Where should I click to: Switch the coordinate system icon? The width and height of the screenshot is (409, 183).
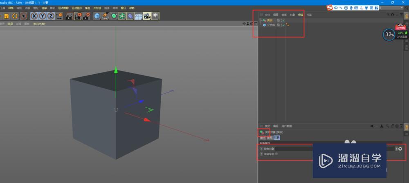59,16
